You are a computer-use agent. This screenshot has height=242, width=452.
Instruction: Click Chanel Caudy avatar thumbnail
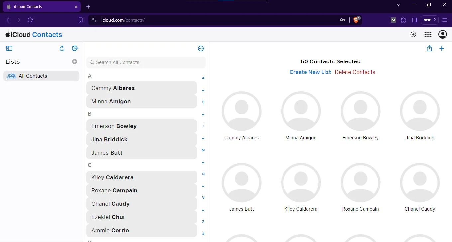pyautogui.click(x=420, y=183)
